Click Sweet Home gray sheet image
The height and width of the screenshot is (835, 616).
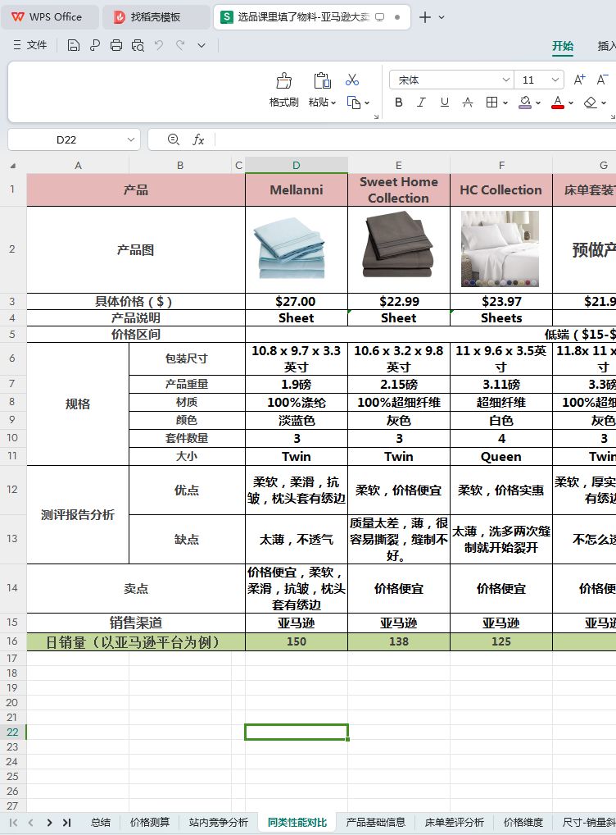pos(398,244)
